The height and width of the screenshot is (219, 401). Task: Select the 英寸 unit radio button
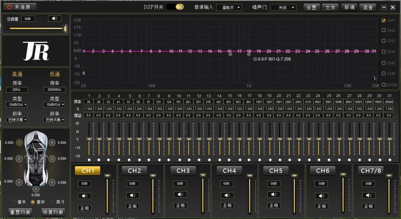[52, 202]
